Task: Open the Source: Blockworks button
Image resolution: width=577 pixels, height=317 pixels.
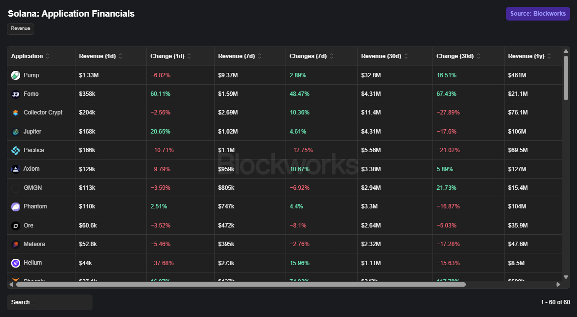Action: [x=538, y=14]
